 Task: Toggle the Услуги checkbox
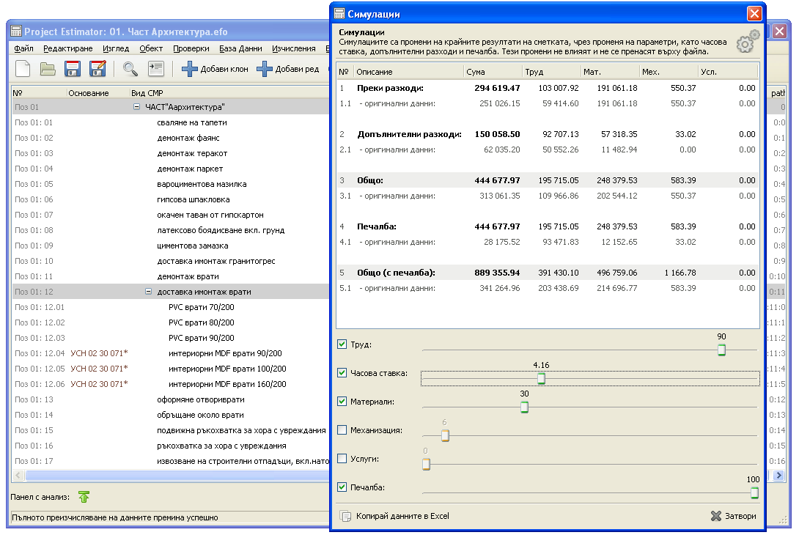click(x=342, y=459)
